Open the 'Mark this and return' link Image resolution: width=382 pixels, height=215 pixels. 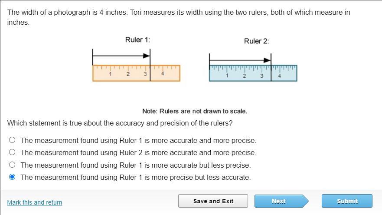tap(35, 202)
